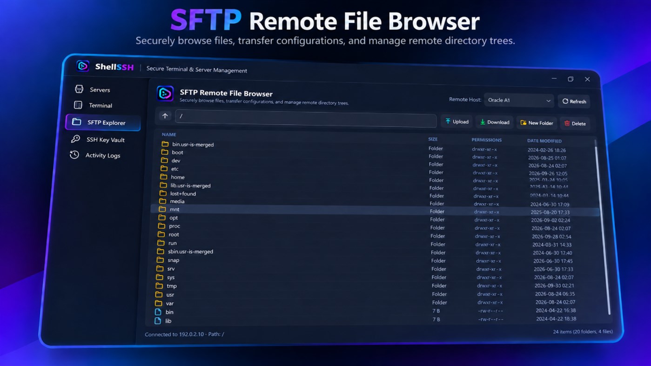Select SFTP Explorer in the sidebar
651x366 pixels.
103,122
